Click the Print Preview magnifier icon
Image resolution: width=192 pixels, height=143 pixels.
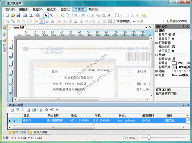coord(31,15)
